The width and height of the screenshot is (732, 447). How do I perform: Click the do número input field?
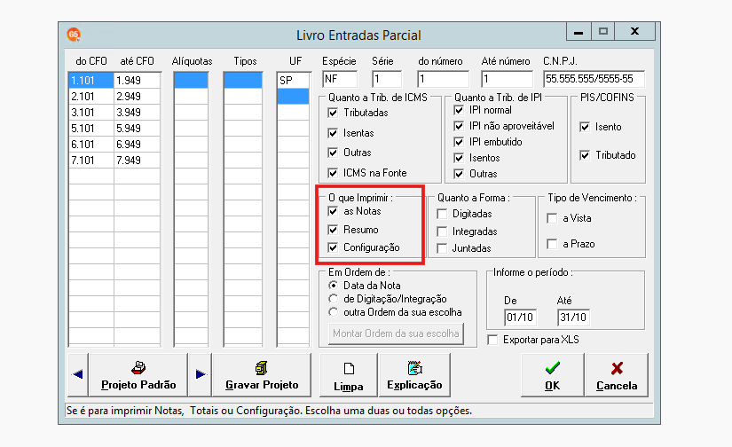point(444,79)
